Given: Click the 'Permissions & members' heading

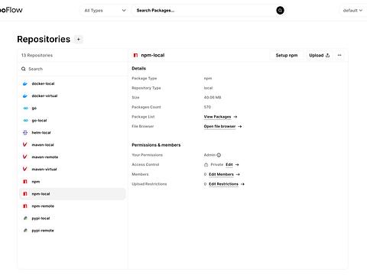Looking at the screenshot, I should pyautogui.click(x=156, y=145).
